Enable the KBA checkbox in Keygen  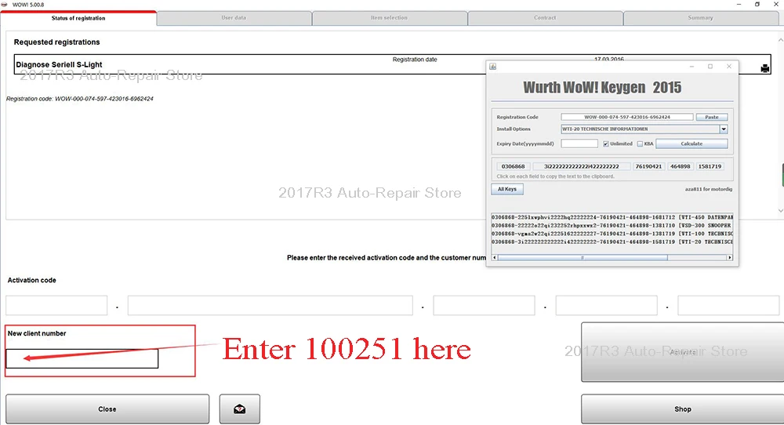coord(640,144)
